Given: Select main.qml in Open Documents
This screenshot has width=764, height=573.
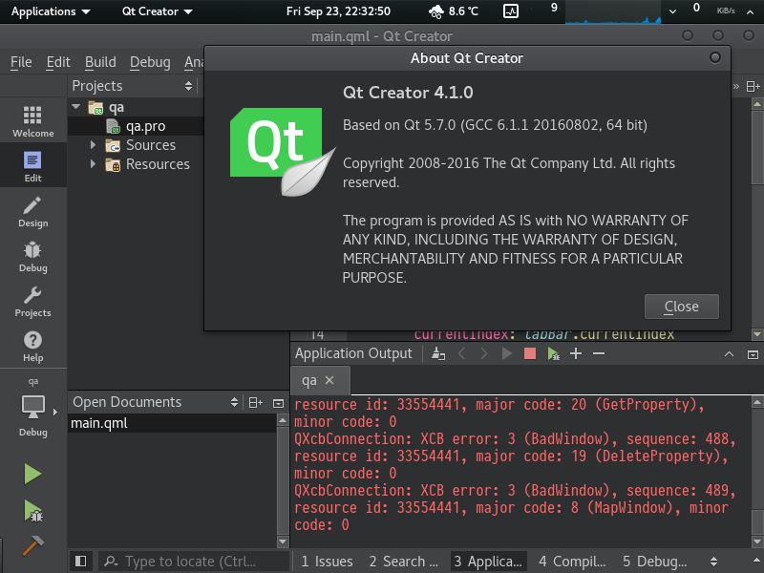Looking at the screenshot, I should click(99, 423).
